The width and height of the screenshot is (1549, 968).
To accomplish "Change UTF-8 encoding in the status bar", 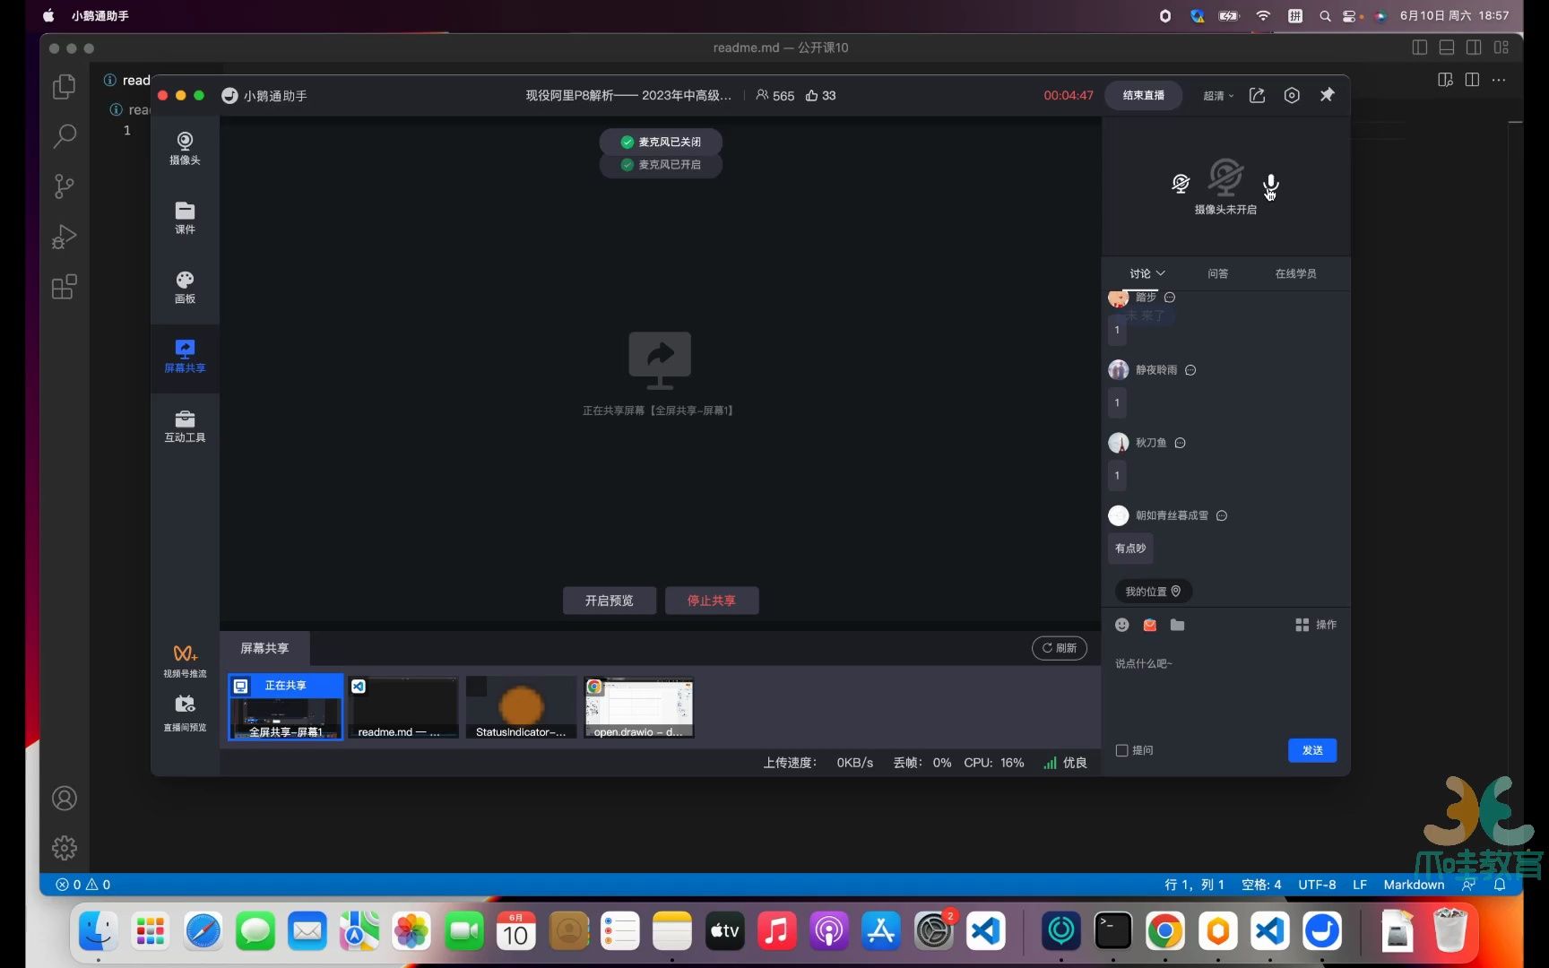I will pos(1317,885).
